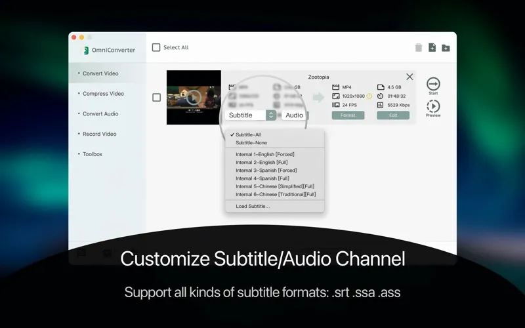
Task: Open Convert Audio section
Action: click(x=107, y=113)
